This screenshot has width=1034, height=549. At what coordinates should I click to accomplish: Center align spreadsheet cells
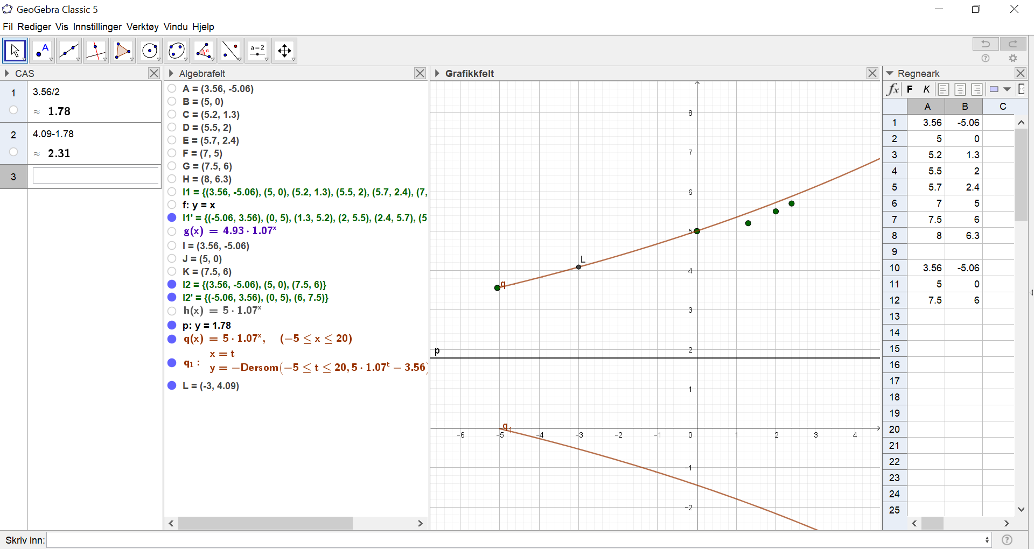pyautogui.click(x=960, y=89)
